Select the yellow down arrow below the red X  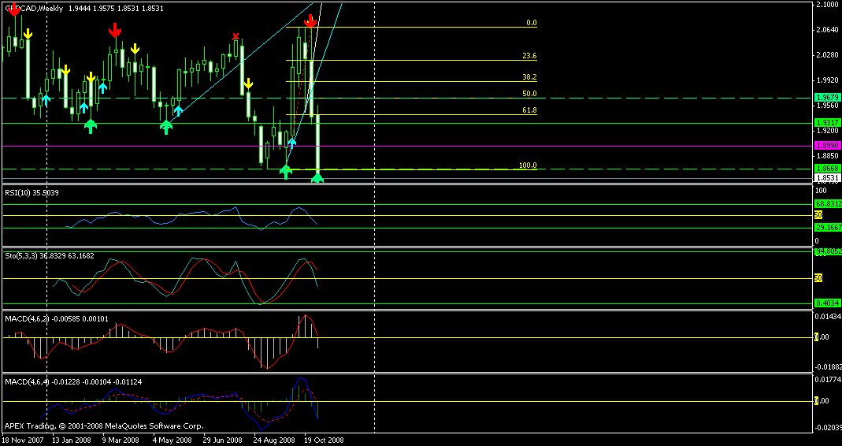pos(247,84)
